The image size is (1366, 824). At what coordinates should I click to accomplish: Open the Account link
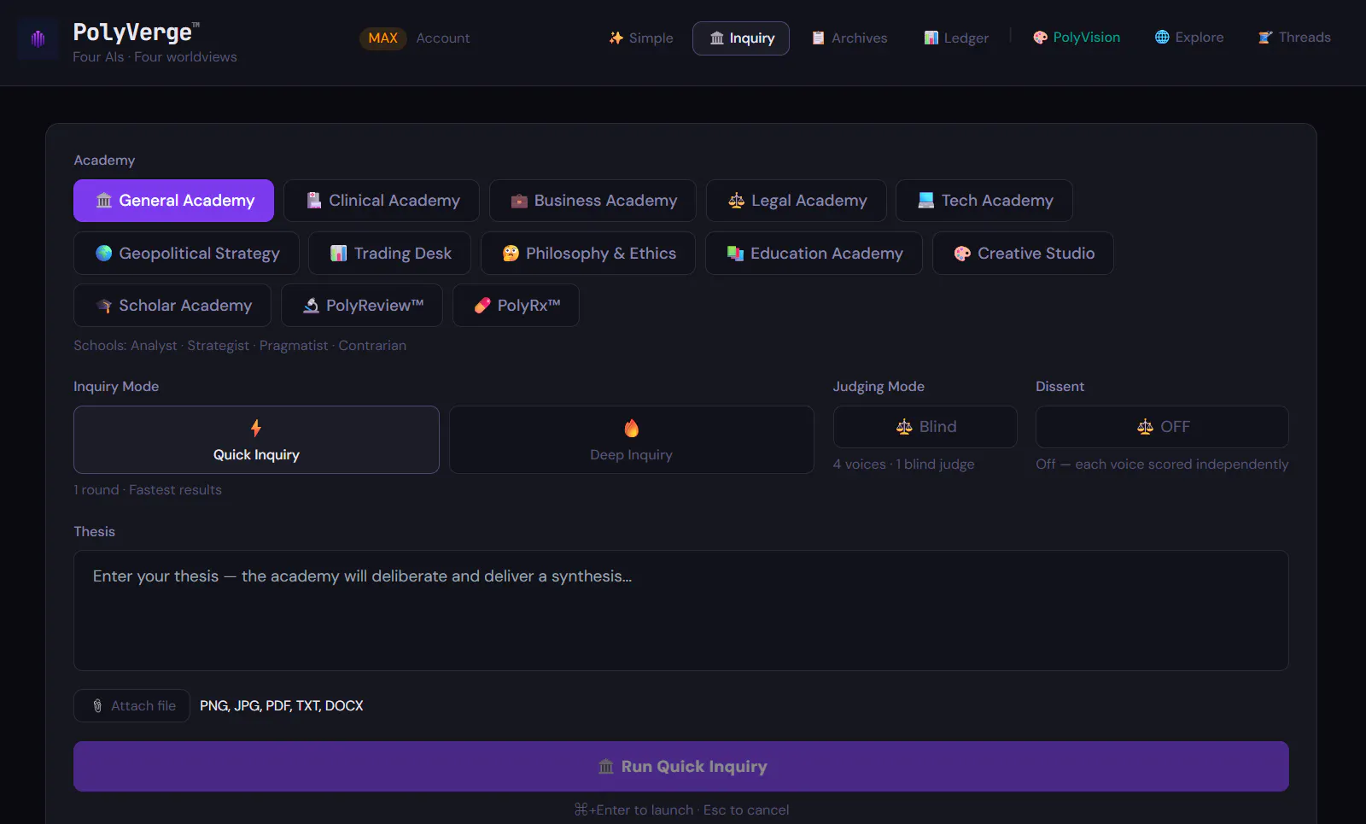click(443, 38)
